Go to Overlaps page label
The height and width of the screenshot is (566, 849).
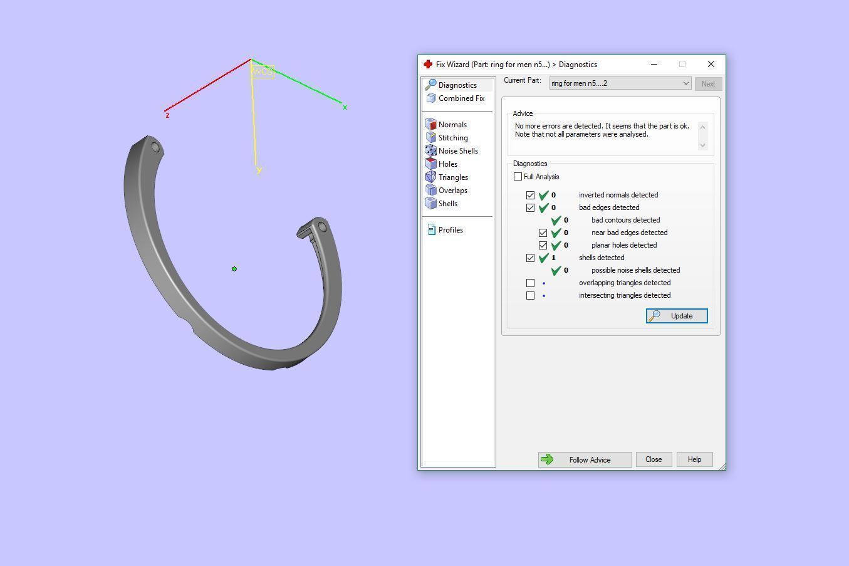(x=453, y=191)
